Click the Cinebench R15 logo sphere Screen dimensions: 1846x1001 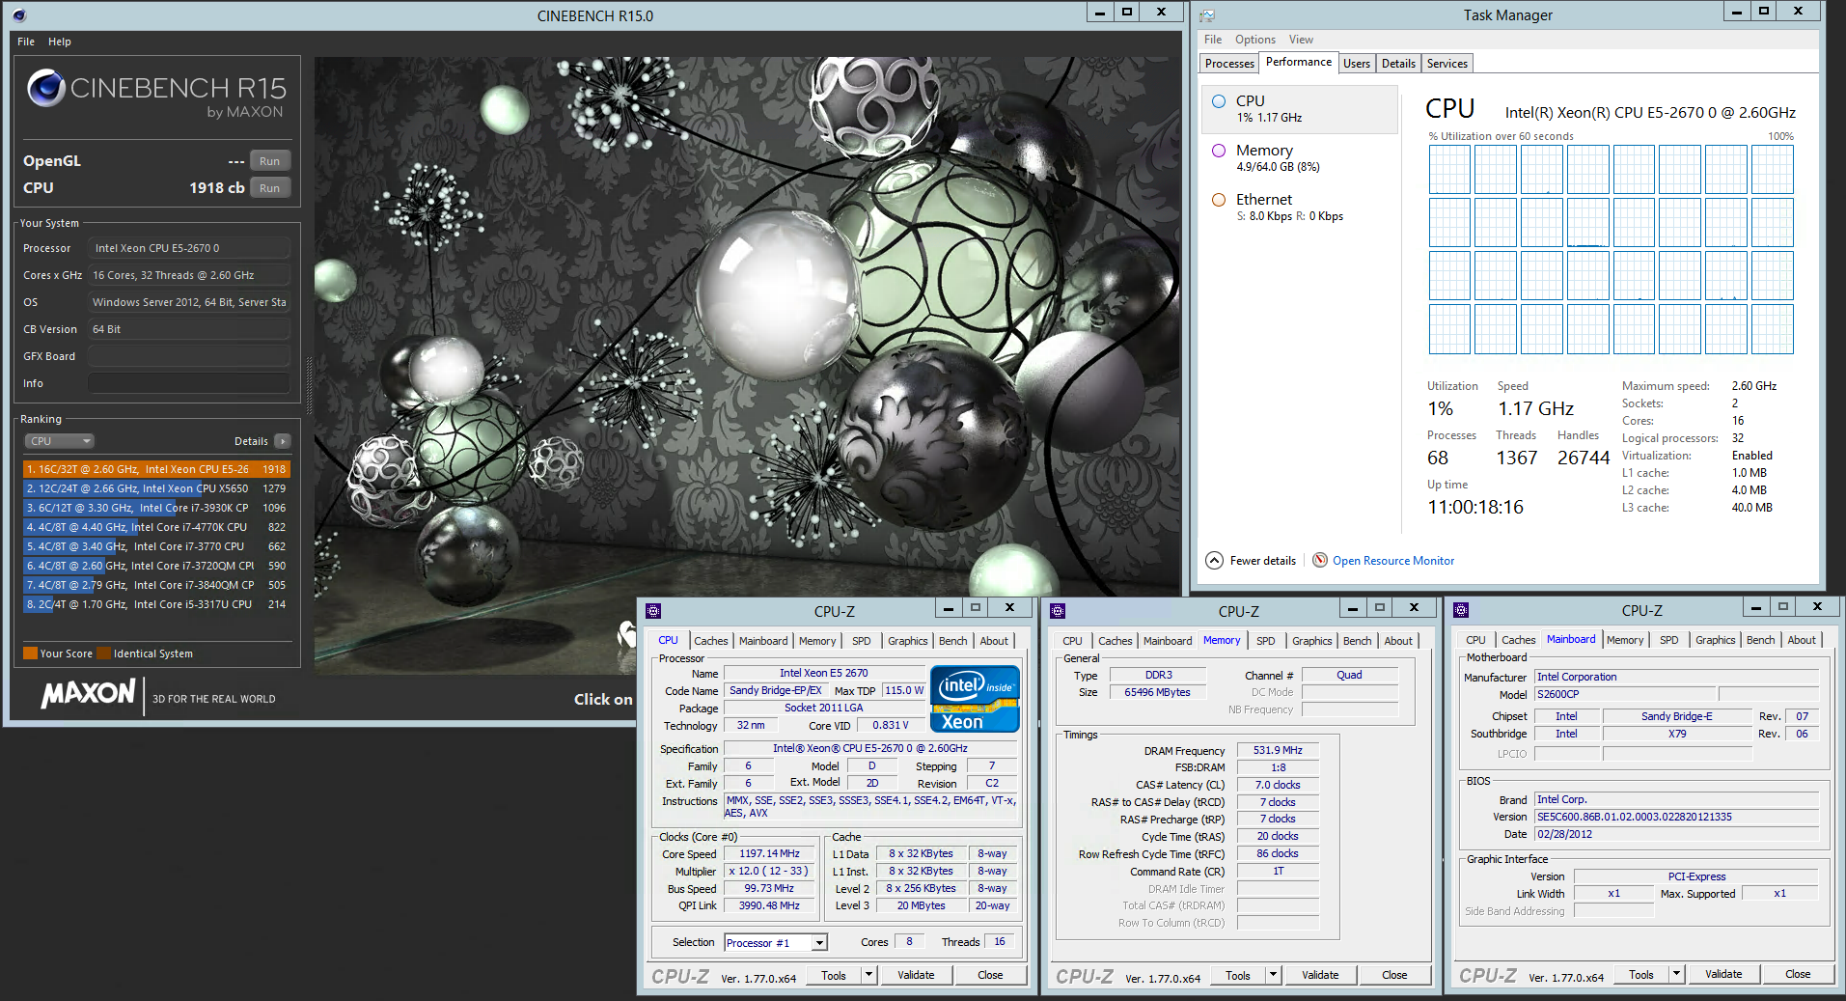pyautogui.click(x=46, y=89)
